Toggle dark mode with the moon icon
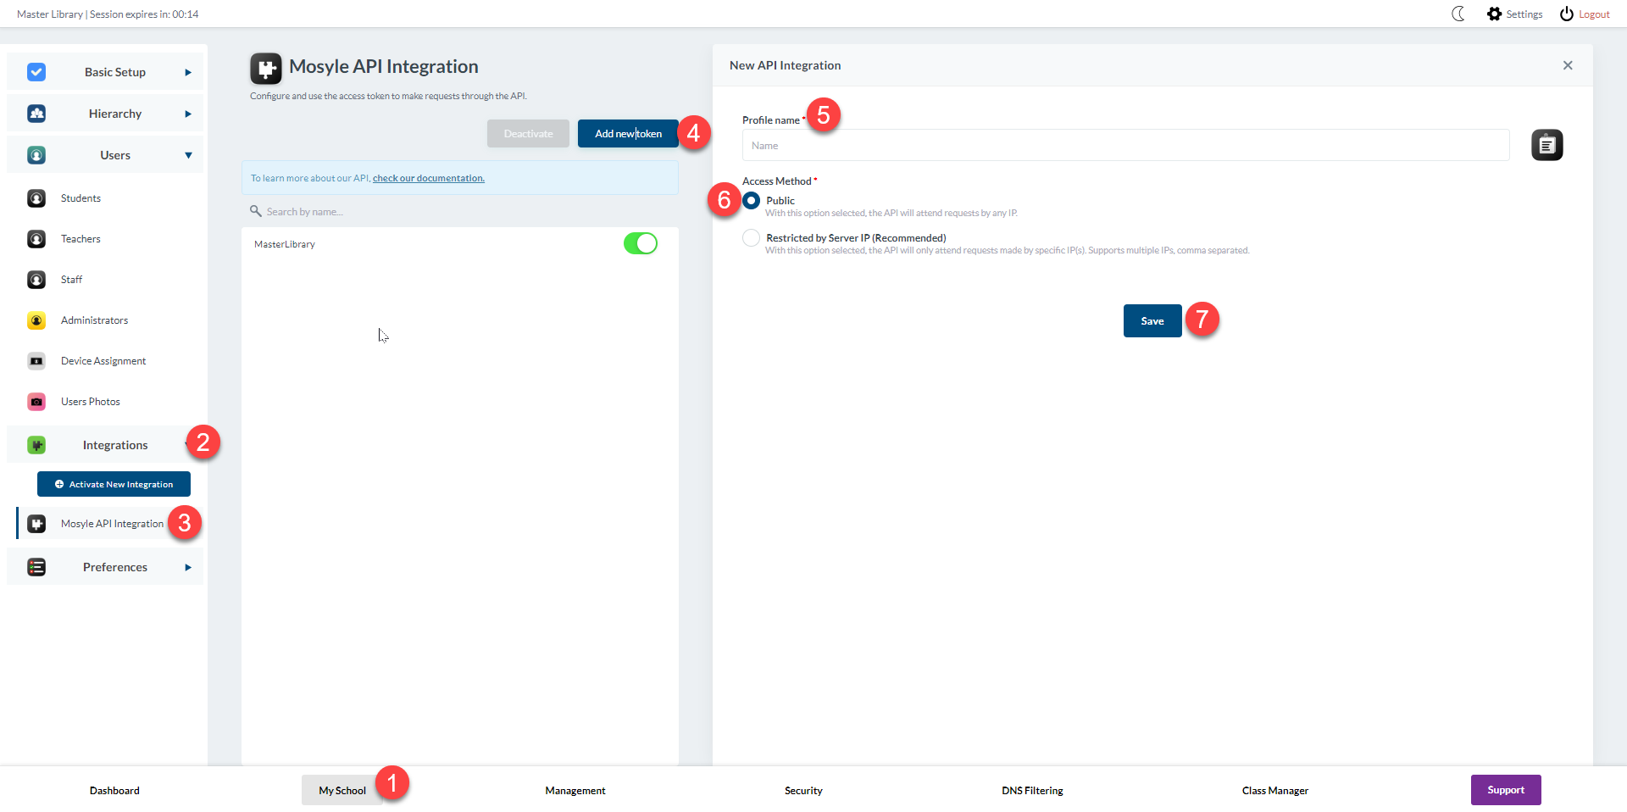Viewport: 1627px width, 812px height. (1458, 14)
